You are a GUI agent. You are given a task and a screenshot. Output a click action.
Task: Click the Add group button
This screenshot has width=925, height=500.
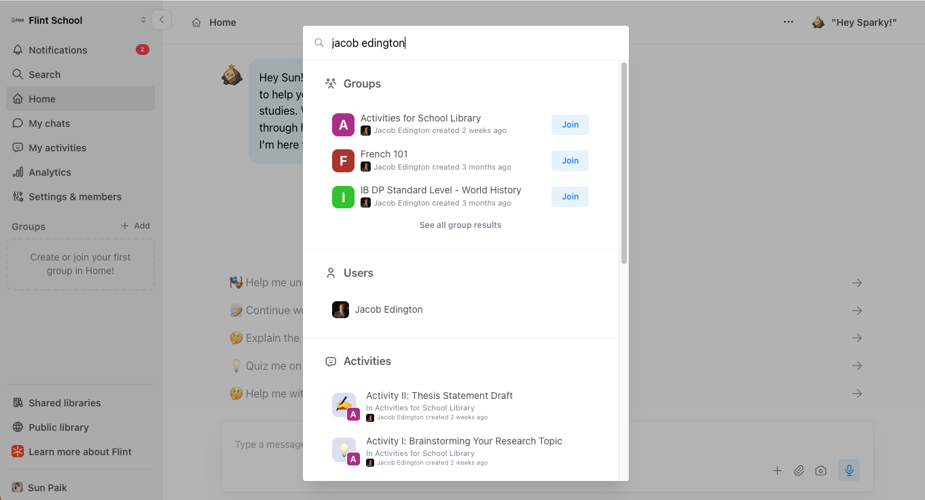(x=135, y=226)
